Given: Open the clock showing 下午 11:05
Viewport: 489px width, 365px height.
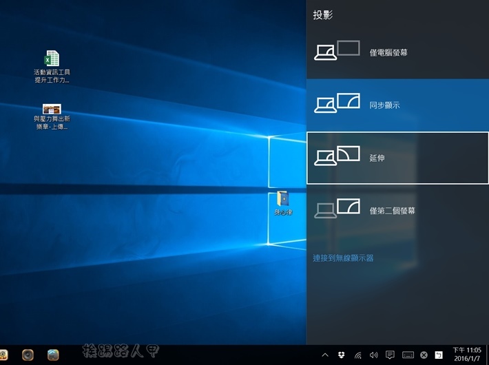Looking at the screenshot, I should pyautogui.click(x=467, y=355).
